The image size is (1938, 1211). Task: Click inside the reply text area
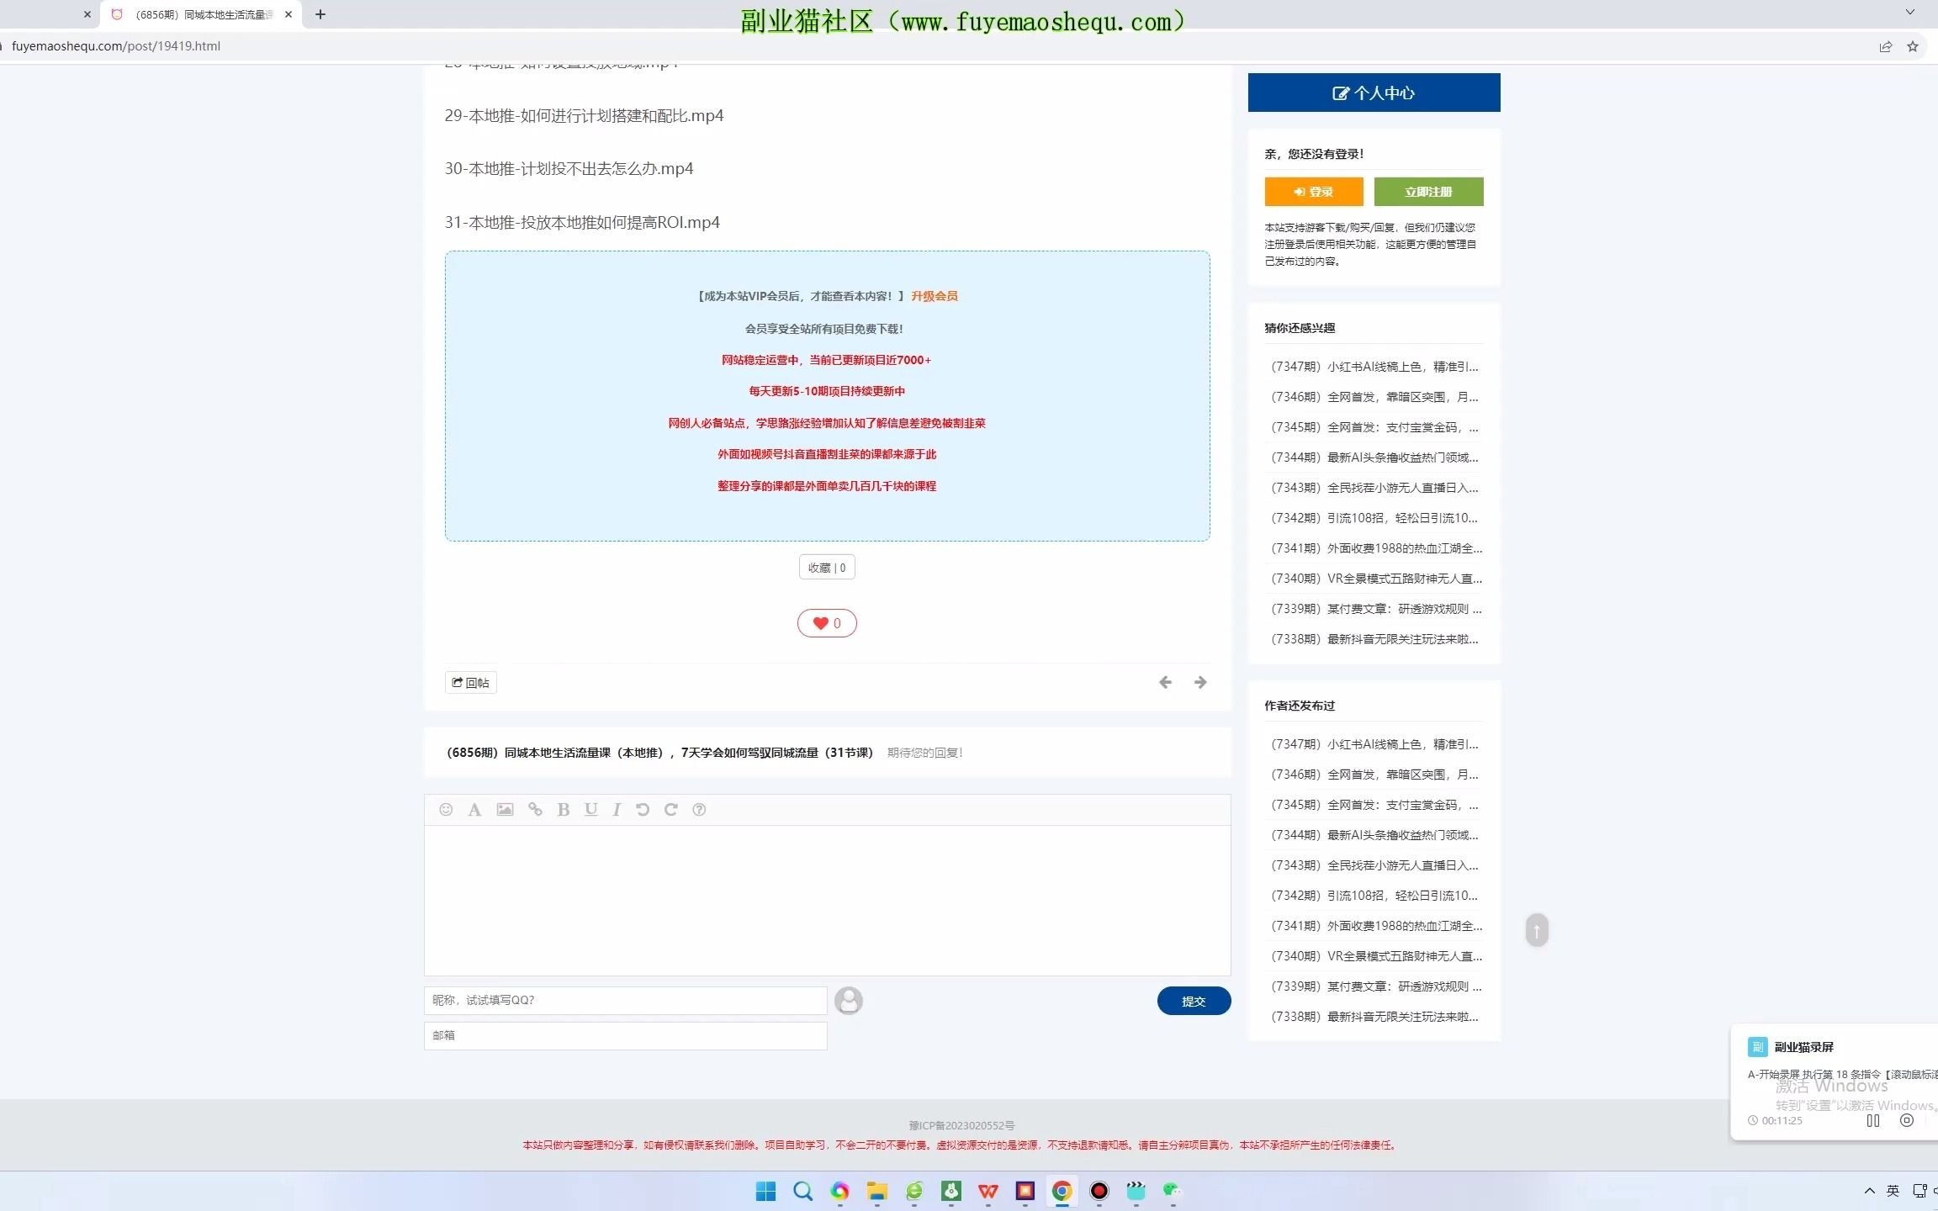(827, 900)
